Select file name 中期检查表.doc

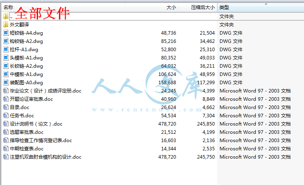[x=27, y=149]
